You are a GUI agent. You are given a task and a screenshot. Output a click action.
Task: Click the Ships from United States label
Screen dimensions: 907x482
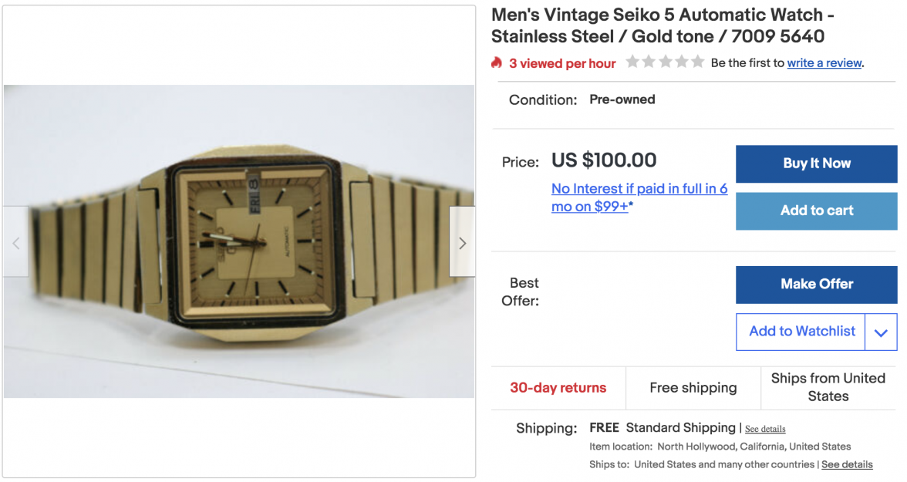tap(828, 387)
